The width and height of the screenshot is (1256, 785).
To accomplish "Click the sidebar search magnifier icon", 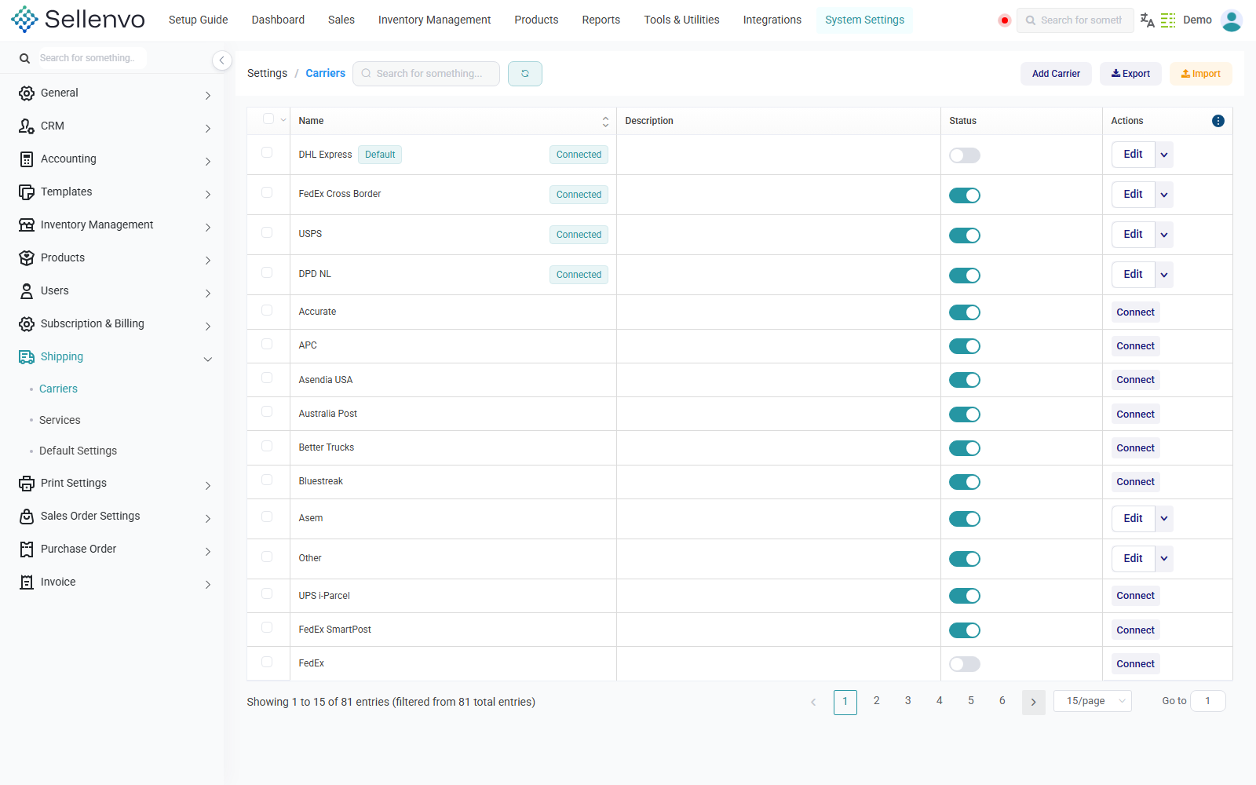I will click(24, 59).
